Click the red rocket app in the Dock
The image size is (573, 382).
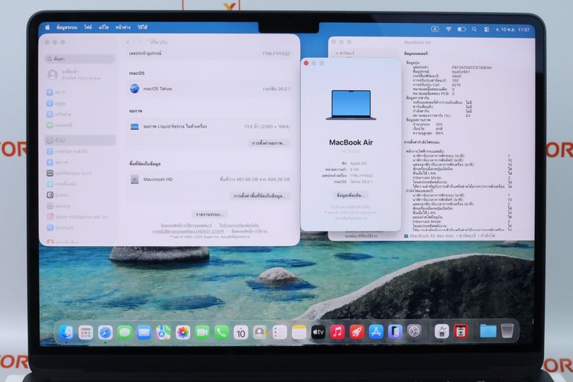pyautogui.click(x=357, y=332)
